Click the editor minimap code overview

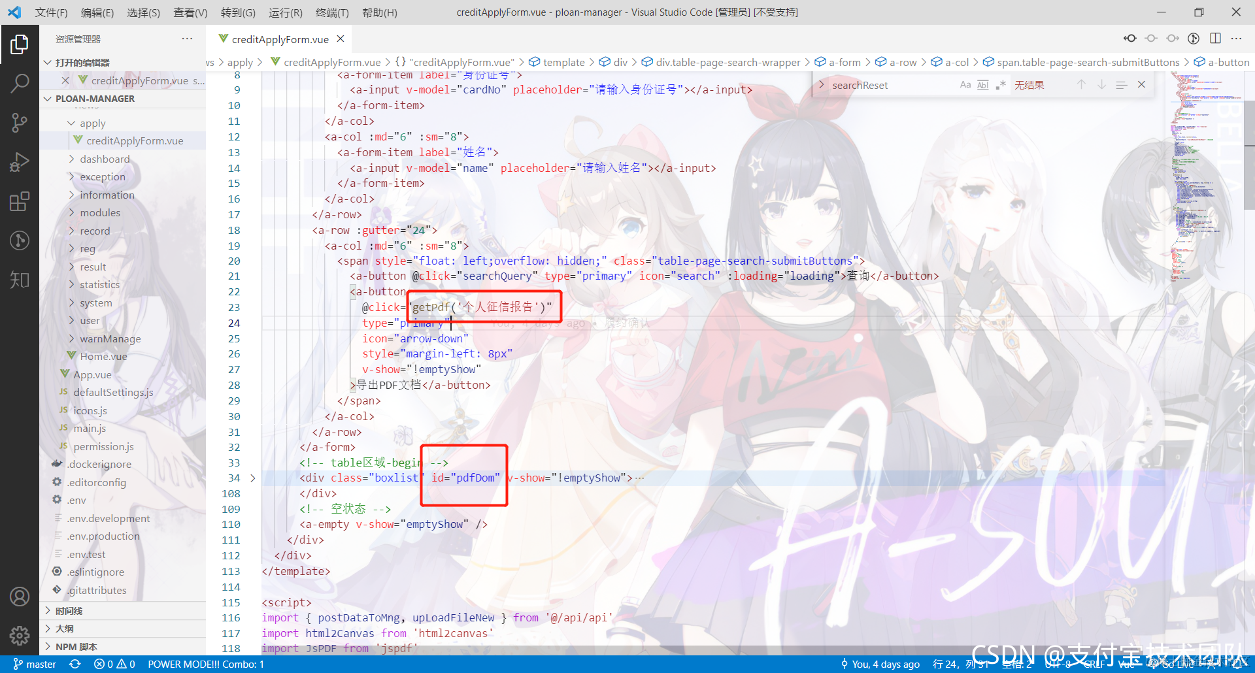point(1206,176)
